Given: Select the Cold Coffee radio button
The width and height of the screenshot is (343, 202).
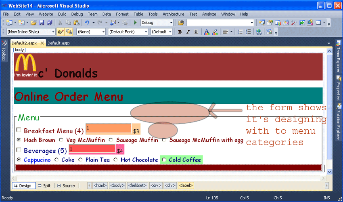Looking at the screenshot, I should tap(163, 160).
